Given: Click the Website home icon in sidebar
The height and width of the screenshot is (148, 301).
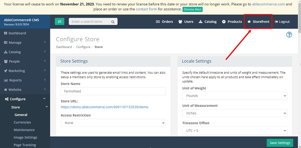Looking at the screenshot, I should pos(5,90).
